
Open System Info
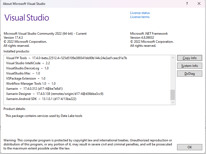190,66
